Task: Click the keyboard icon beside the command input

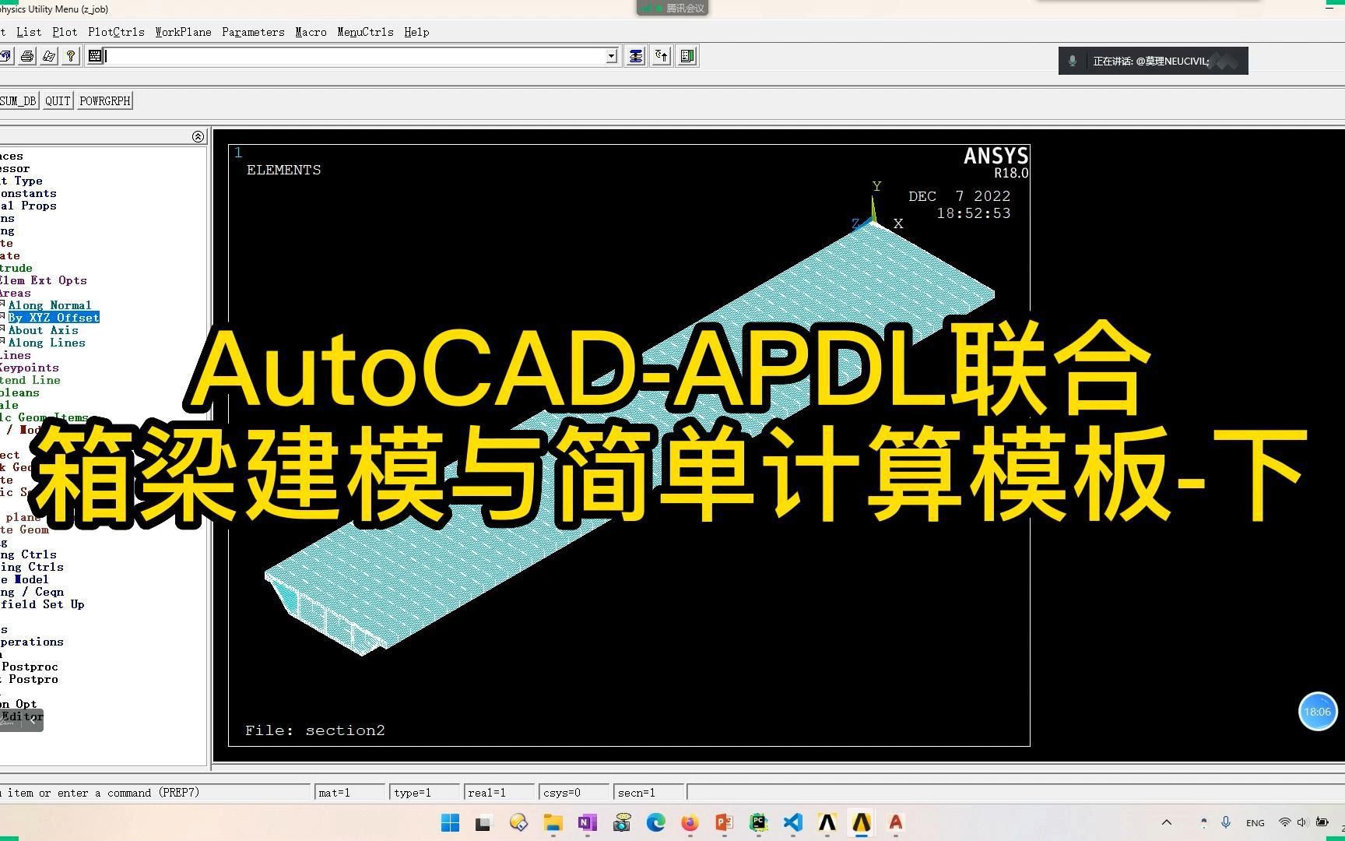Action: tap(94, 55)
